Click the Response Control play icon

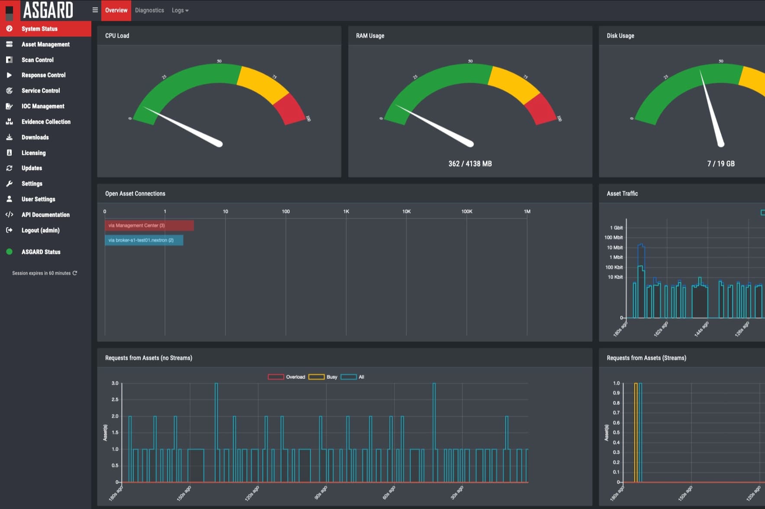pos(9,75)
